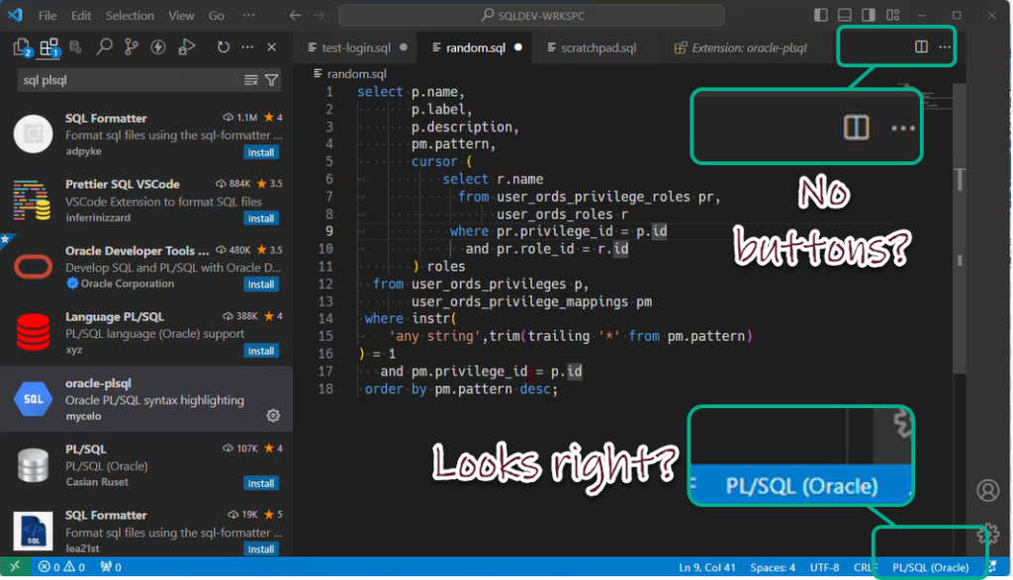Click the remote window indicator in status bar
The height and width of the screenshot is (580, 1013).
tap(15, 567)
